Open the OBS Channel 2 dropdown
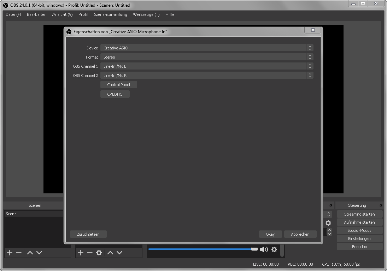 tap(207, 76)
